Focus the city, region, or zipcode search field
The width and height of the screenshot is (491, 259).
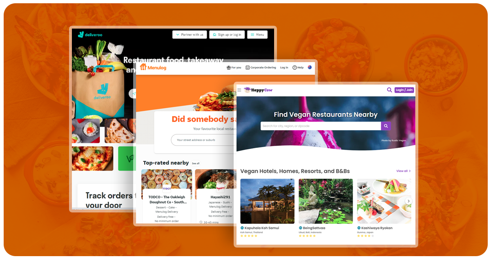[x=321, y=126]
